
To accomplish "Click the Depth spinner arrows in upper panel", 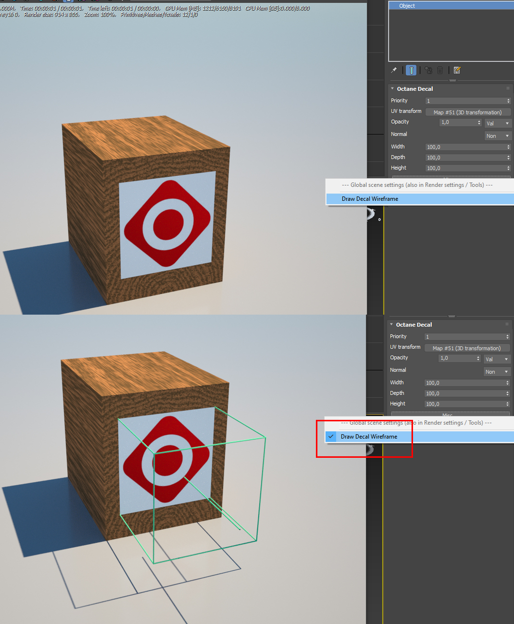I will [508, 158].
